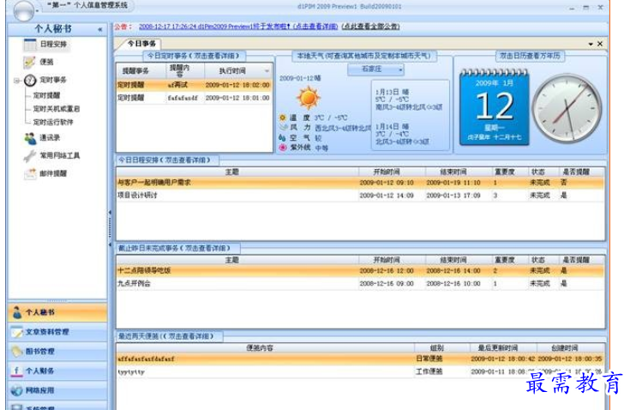Open the 邮件提醒 mail icon
This screenshot has height=410, width=630.
click(x=30, y=173)
